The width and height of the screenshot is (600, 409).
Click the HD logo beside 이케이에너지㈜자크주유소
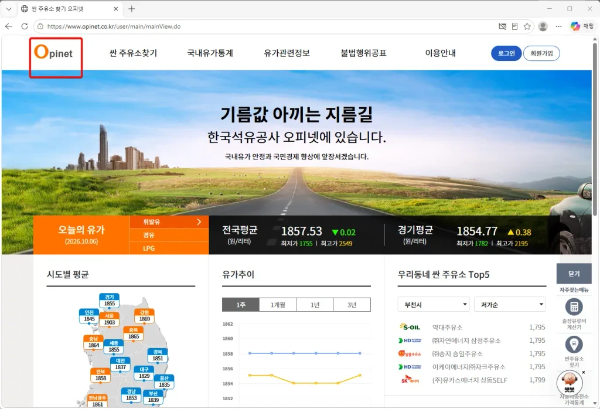[x=410, y=367]
